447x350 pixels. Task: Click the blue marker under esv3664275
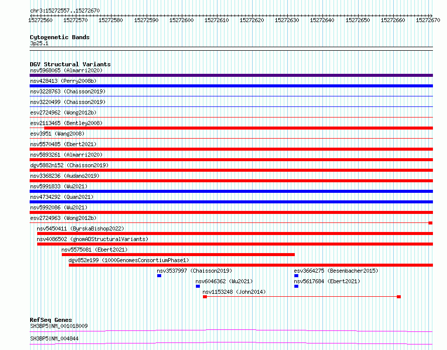(x=296, y=276)
